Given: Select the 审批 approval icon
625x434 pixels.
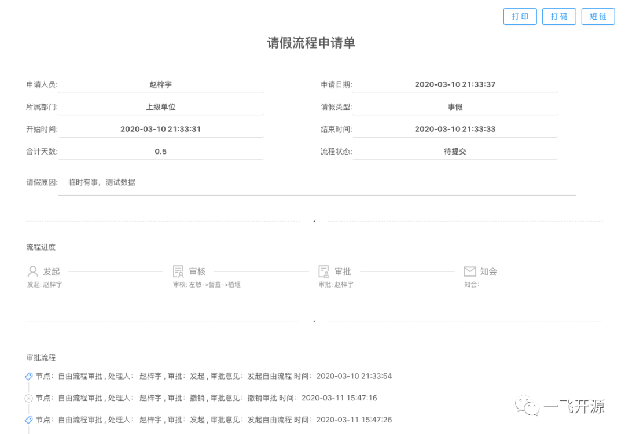Looking at the screenshot, I should click(x=323, y=271).
